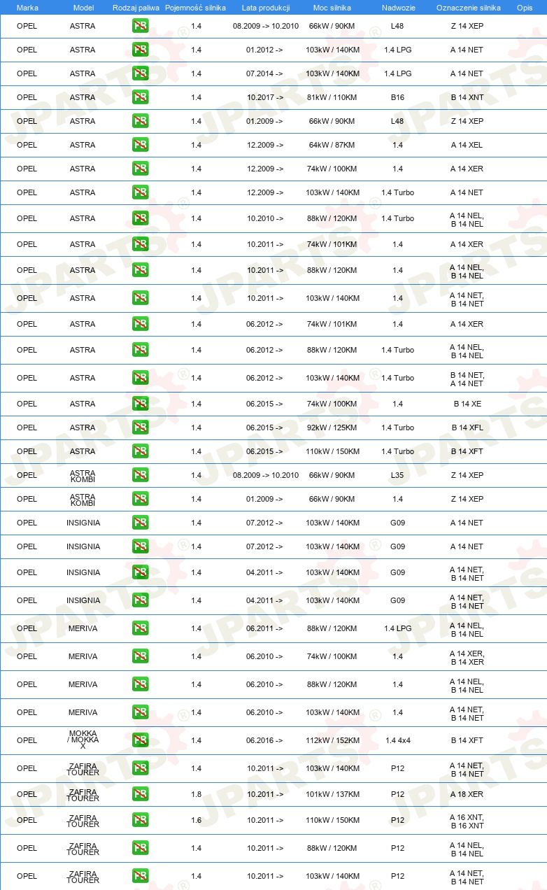The image size is (547, 890).
Task: Select the 101kW / 137KM power value
Action: tap(332, 794)
